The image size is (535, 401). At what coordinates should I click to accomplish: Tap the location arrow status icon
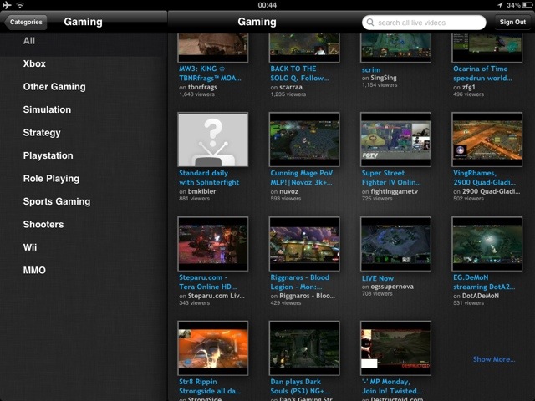click(500, 5)
